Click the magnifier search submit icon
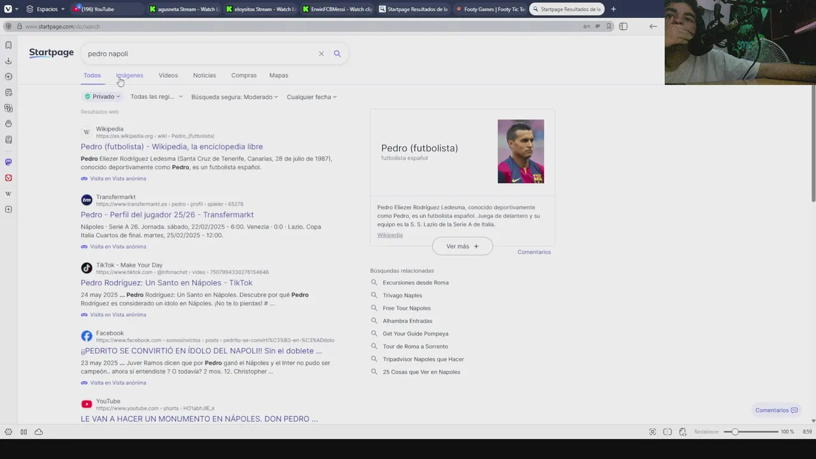The height and width of the screenshot is (459, 816). (x=337, y=54)
